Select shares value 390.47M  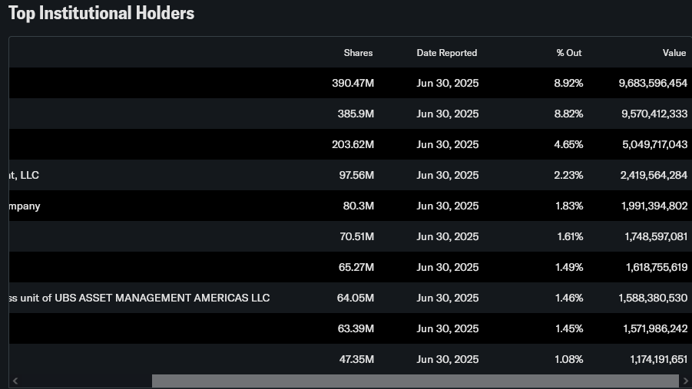click(x=353, y=83)
